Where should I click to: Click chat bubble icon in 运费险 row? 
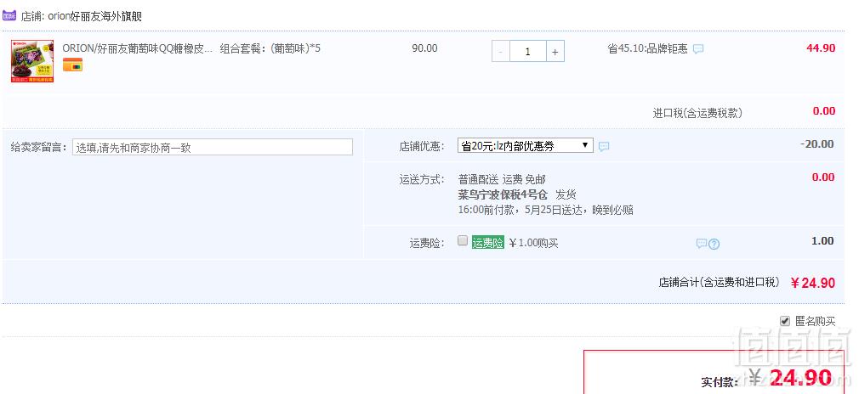[701, 244]
